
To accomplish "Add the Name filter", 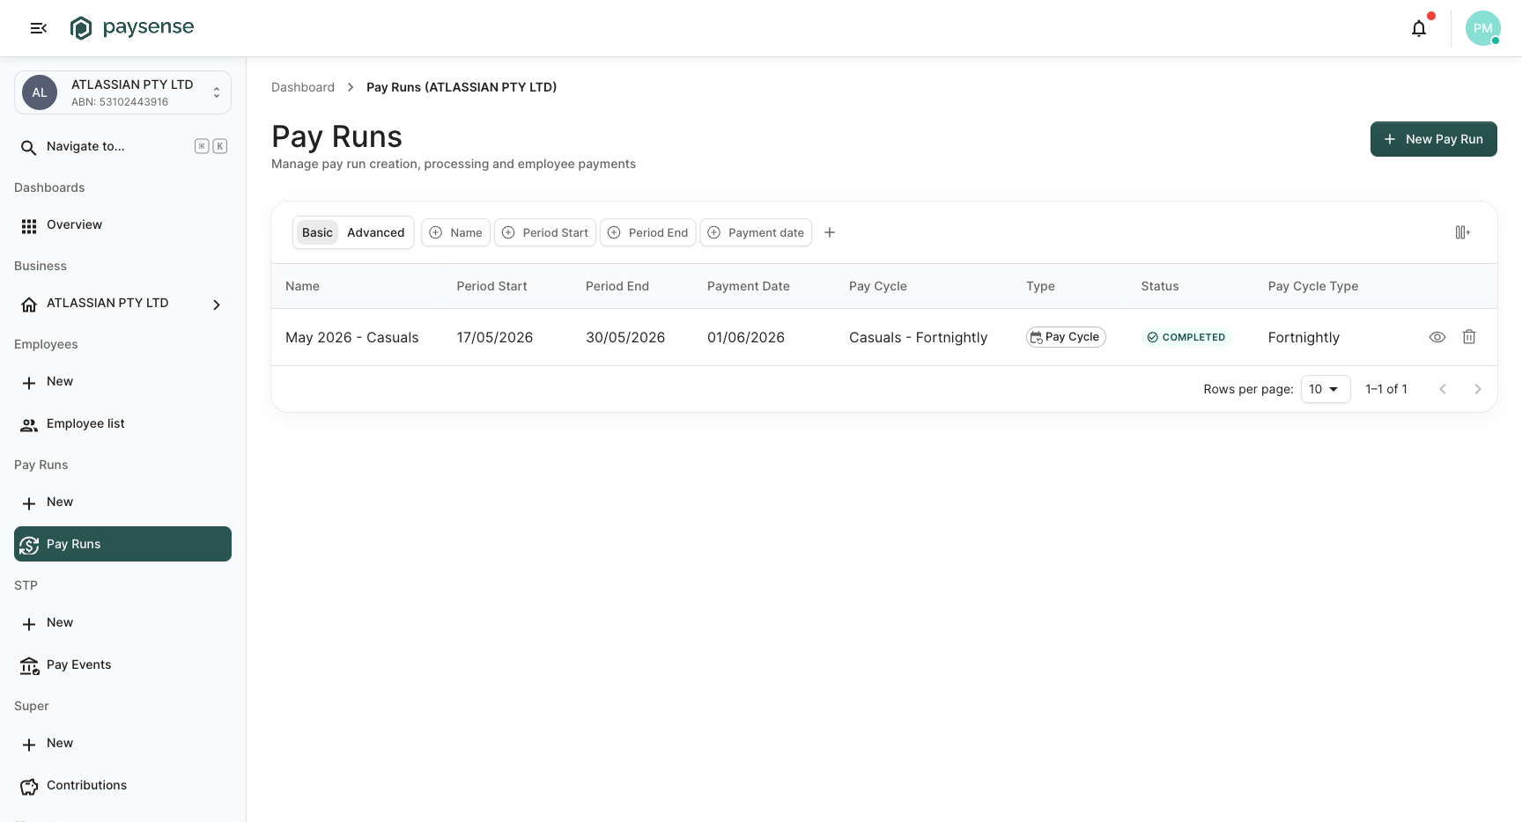I will pos(455,232).
